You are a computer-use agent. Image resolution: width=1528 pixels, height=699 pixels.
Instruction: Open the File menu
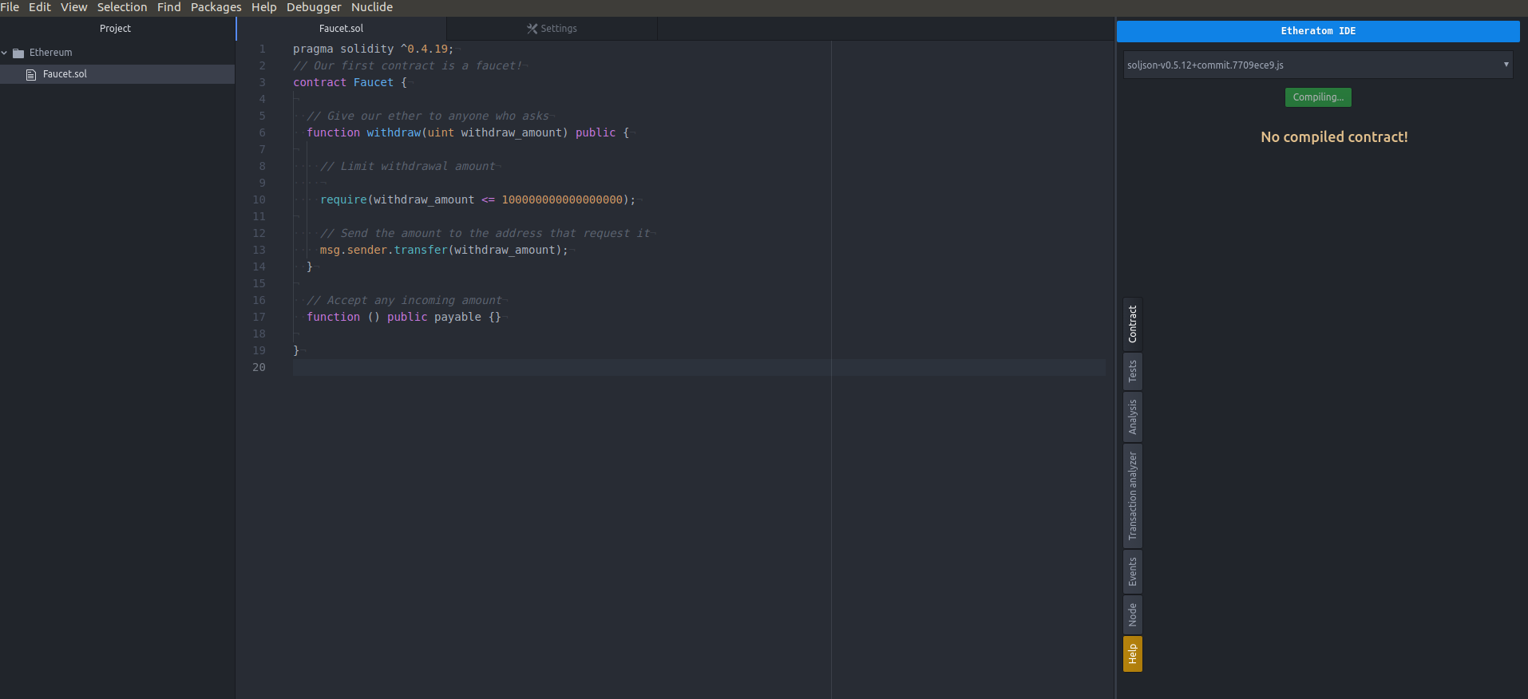[x=10, y=7]
